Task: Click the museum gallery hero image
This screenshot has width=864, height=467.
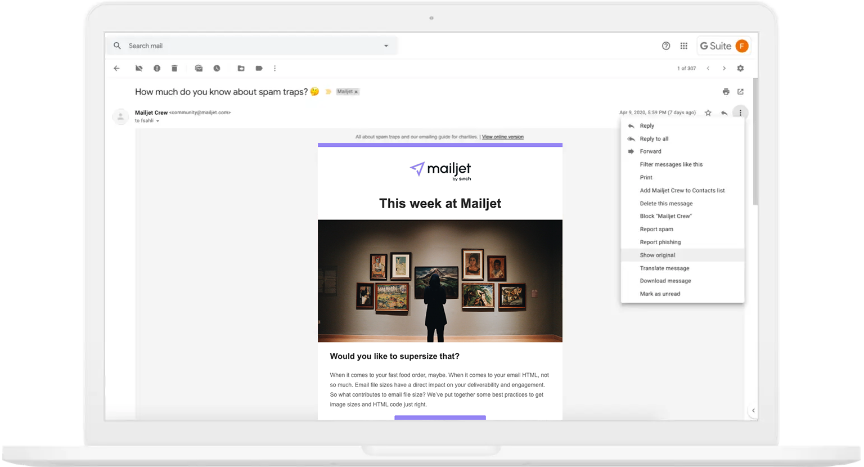Action: (x=440, y=281)
